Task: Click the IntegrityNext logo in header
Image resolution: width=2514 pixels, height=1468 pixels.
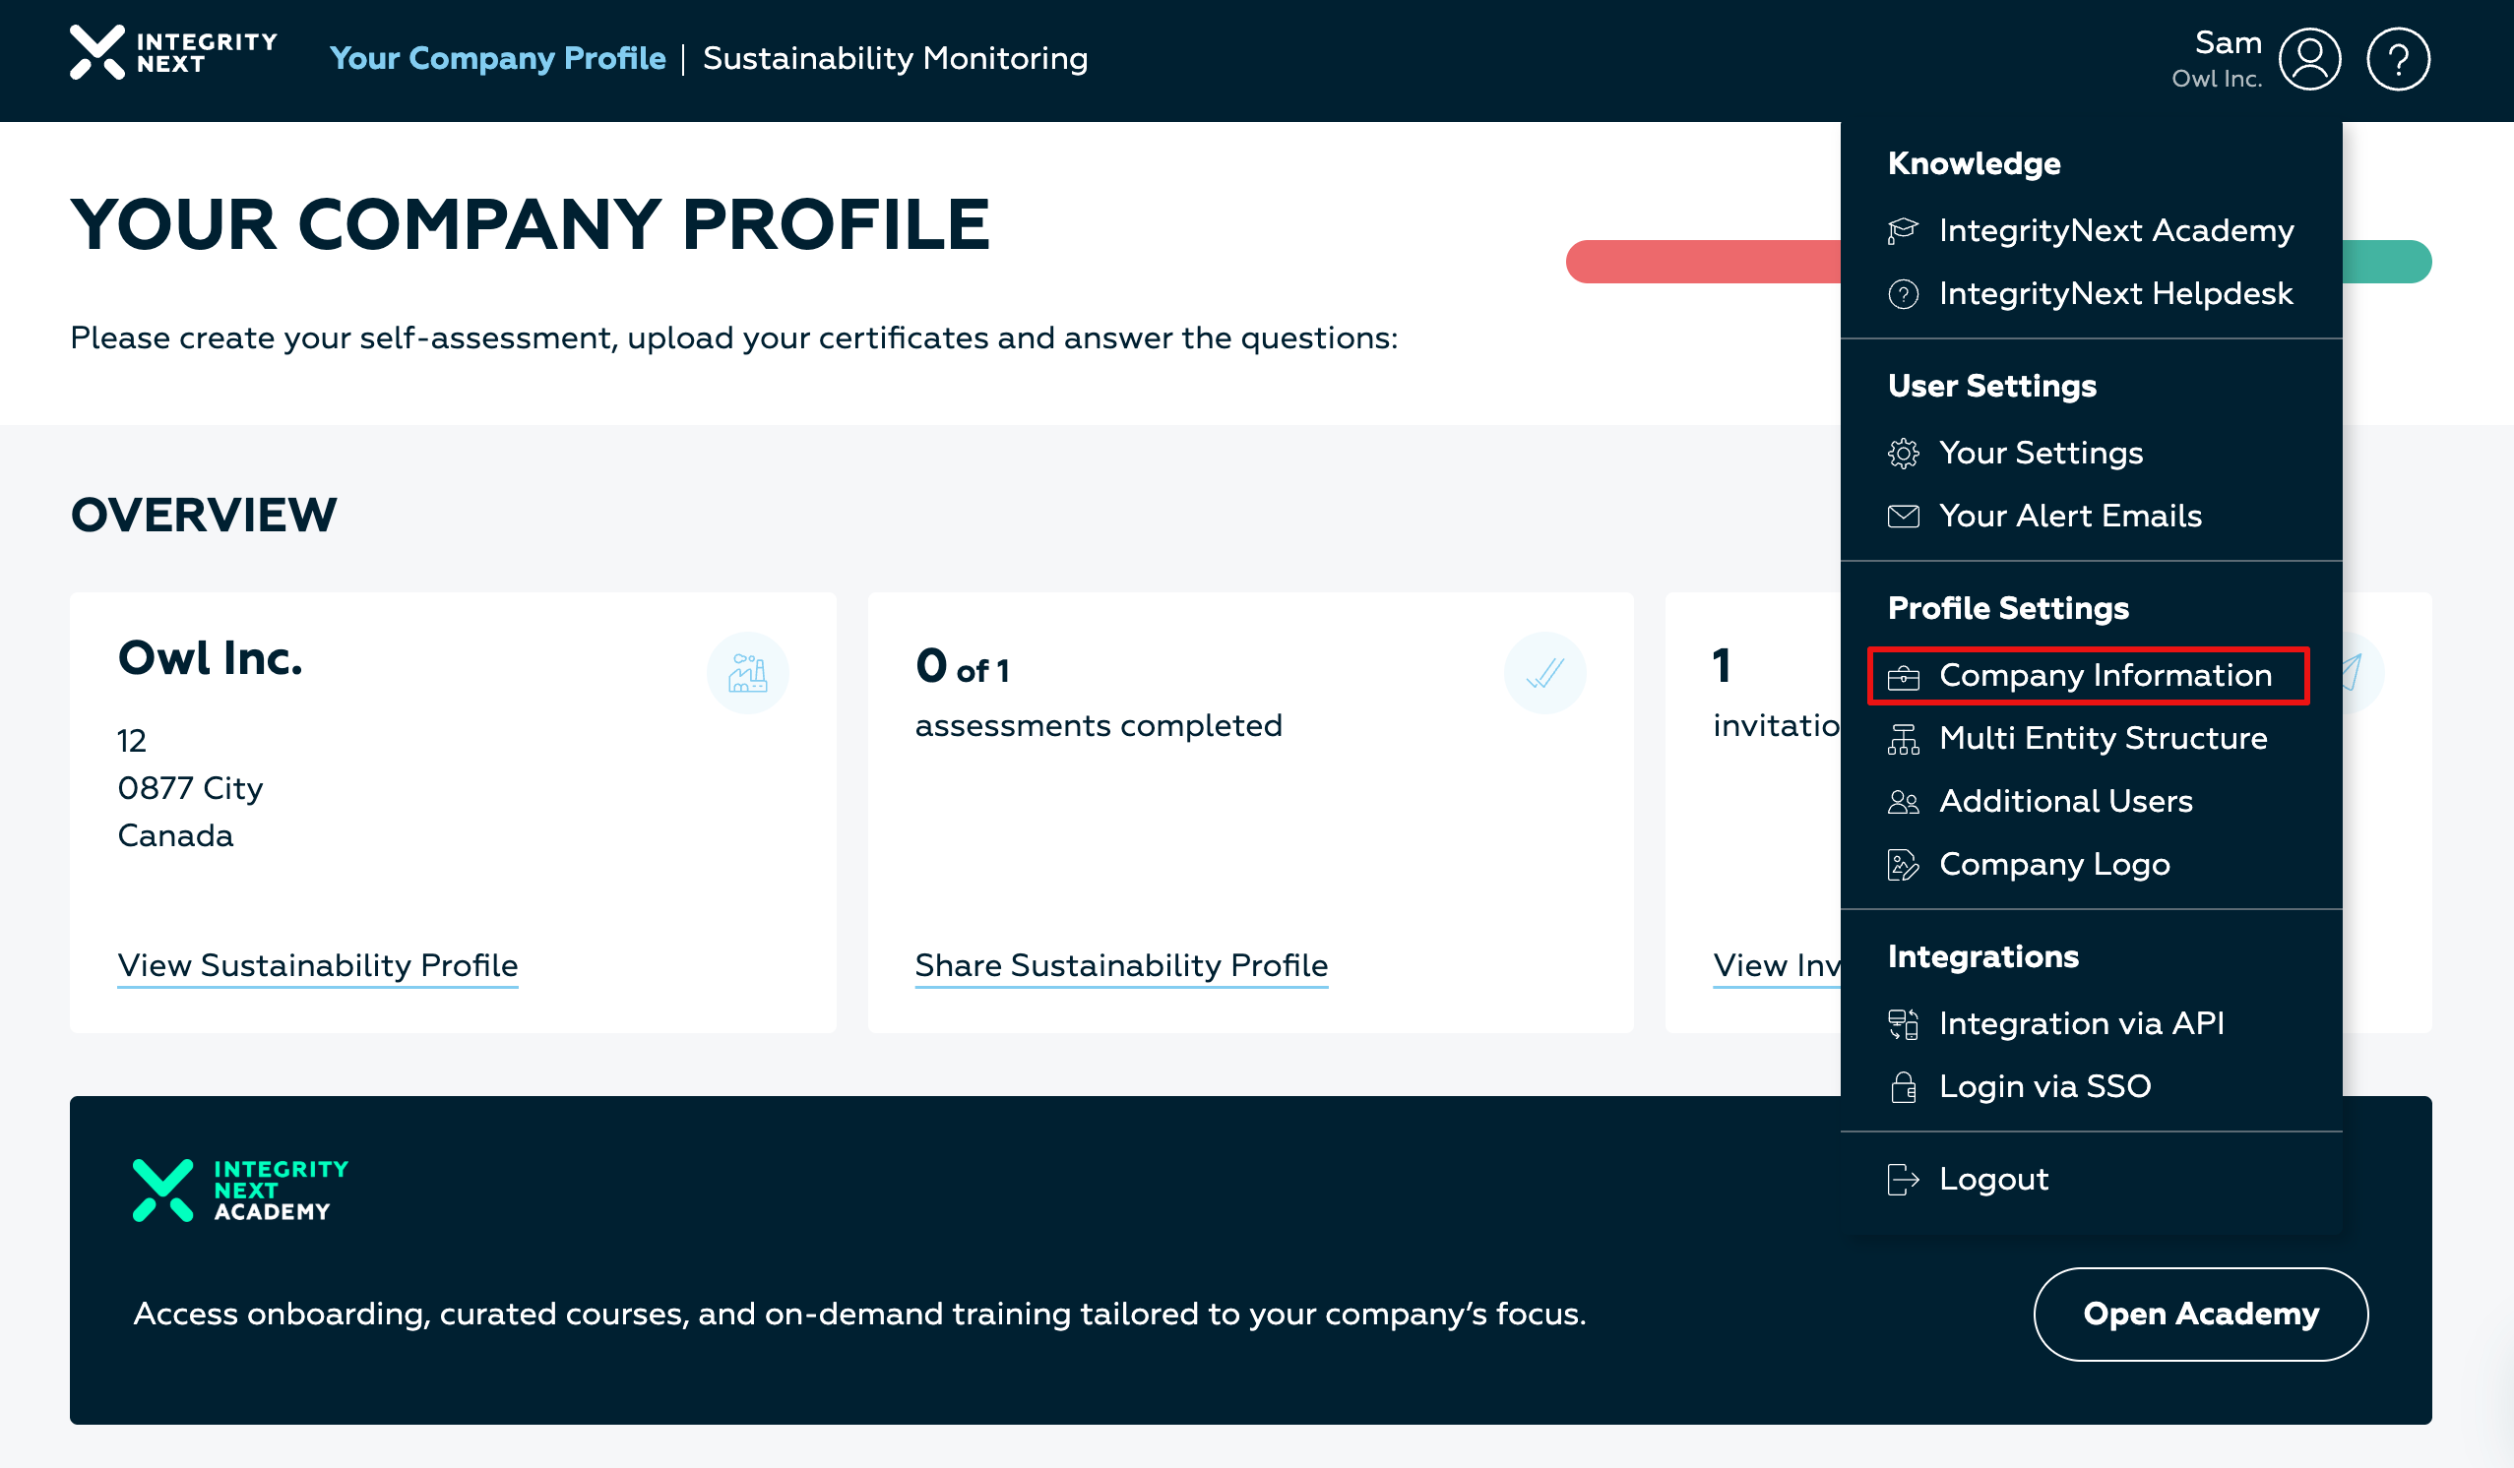Action: point(173,53)
